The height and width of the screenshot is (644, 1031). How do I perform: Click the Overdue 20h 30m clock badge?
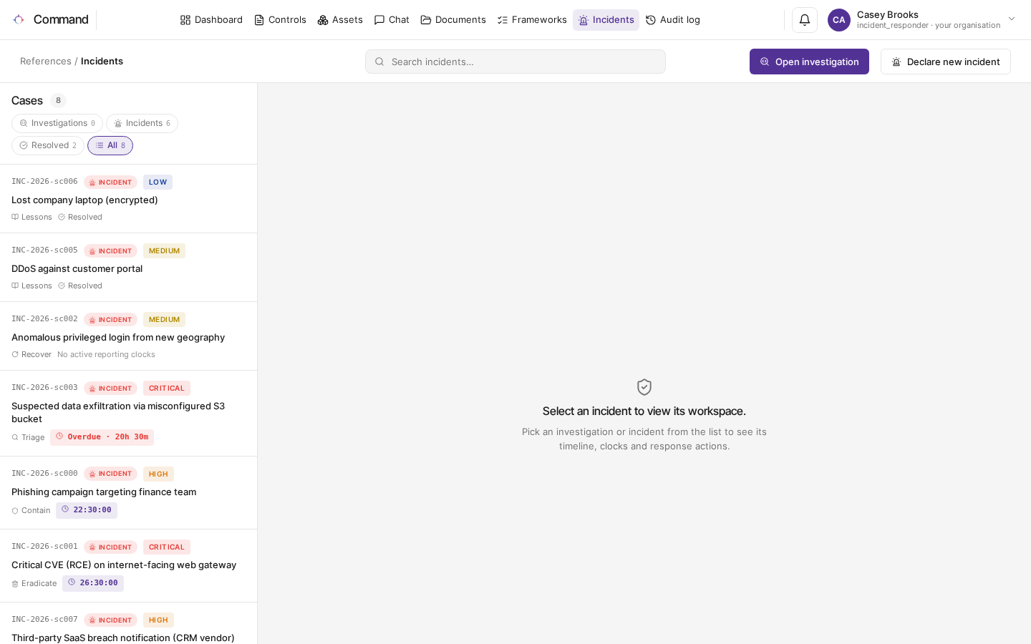coord(102,437)
